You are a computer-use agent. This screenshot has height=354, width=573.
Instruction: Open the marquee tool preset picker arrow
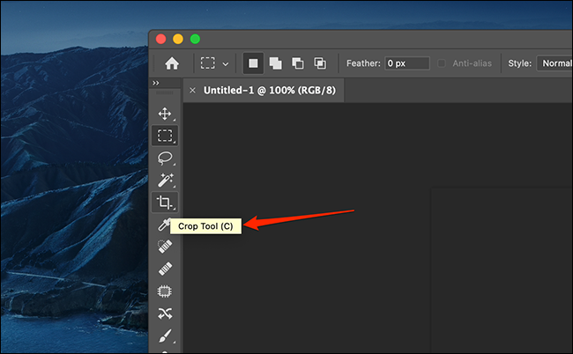(226, 63)
